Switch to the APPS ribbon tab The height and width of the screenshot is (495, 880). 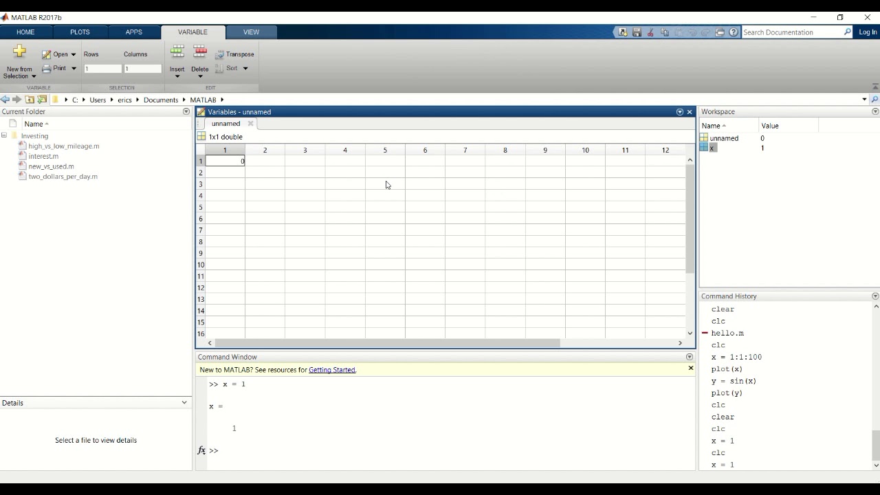134,32
